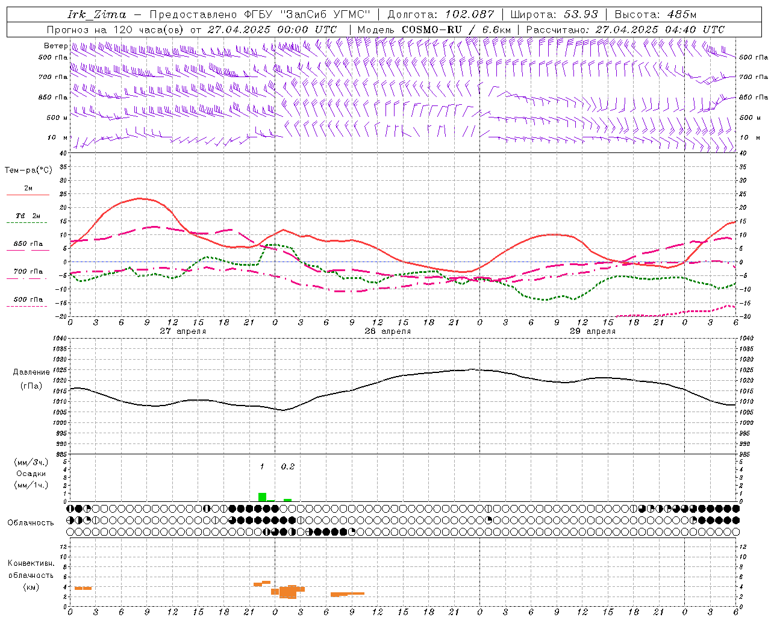Click the "500 м" label on left wind axis
Viewport: 771px width, 617px height.
pyautogui.click(x=57, y=117)
